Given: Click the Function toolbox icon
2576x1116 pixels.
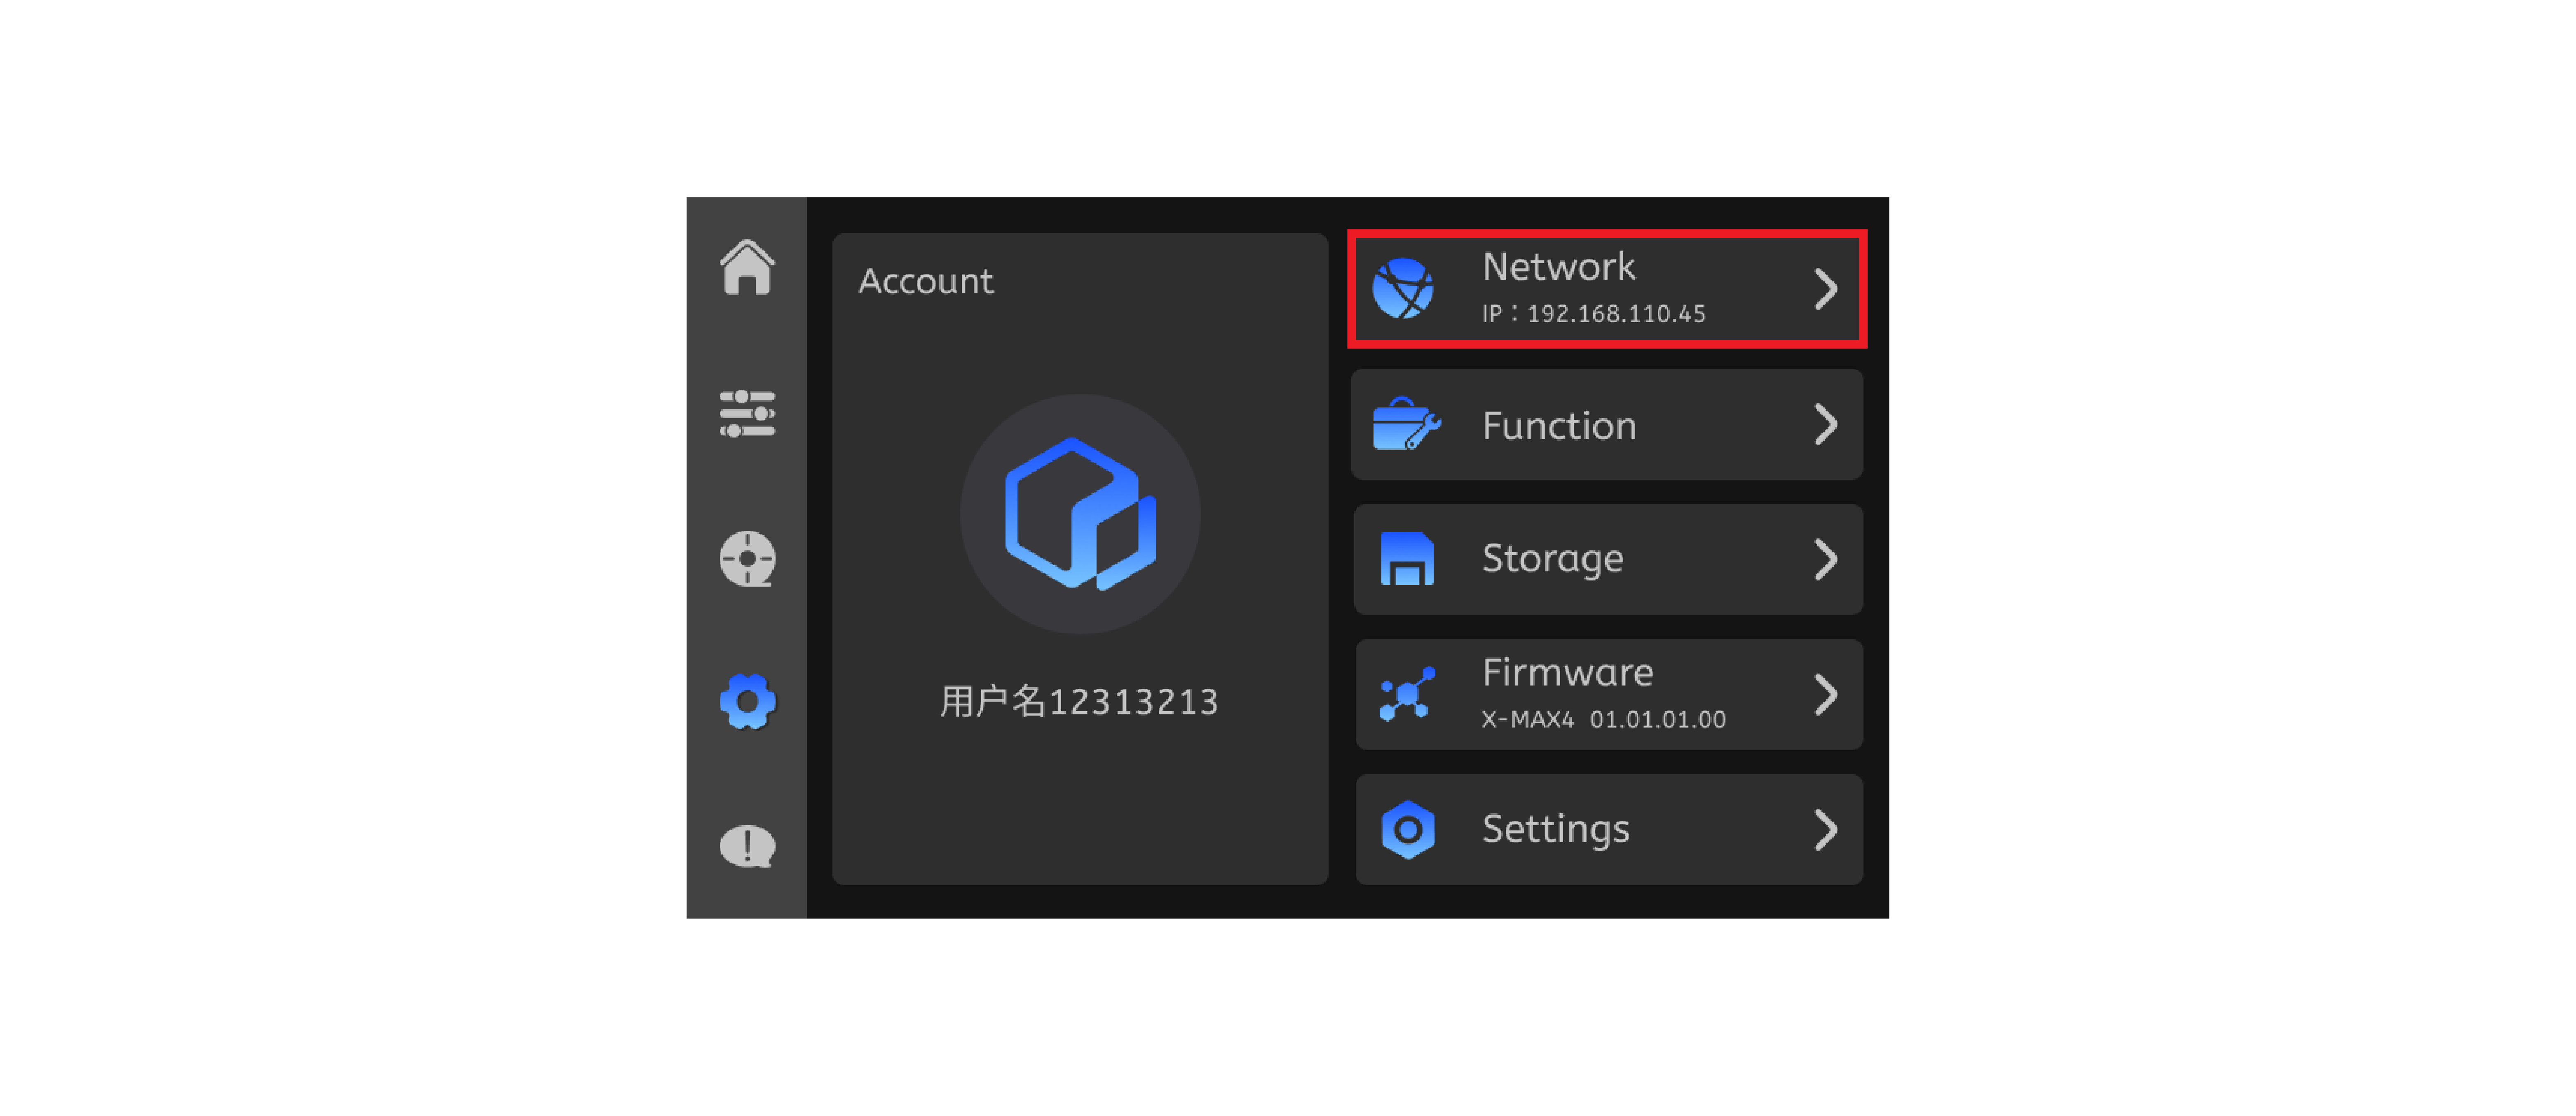Looking at the screenshot, I should point(1406,425).
